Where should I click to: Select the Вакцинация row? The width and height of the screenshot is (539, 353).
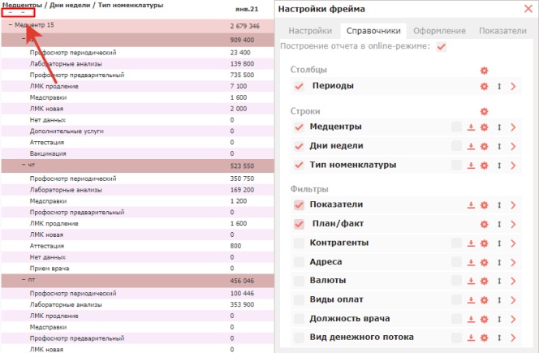(137, 153)
